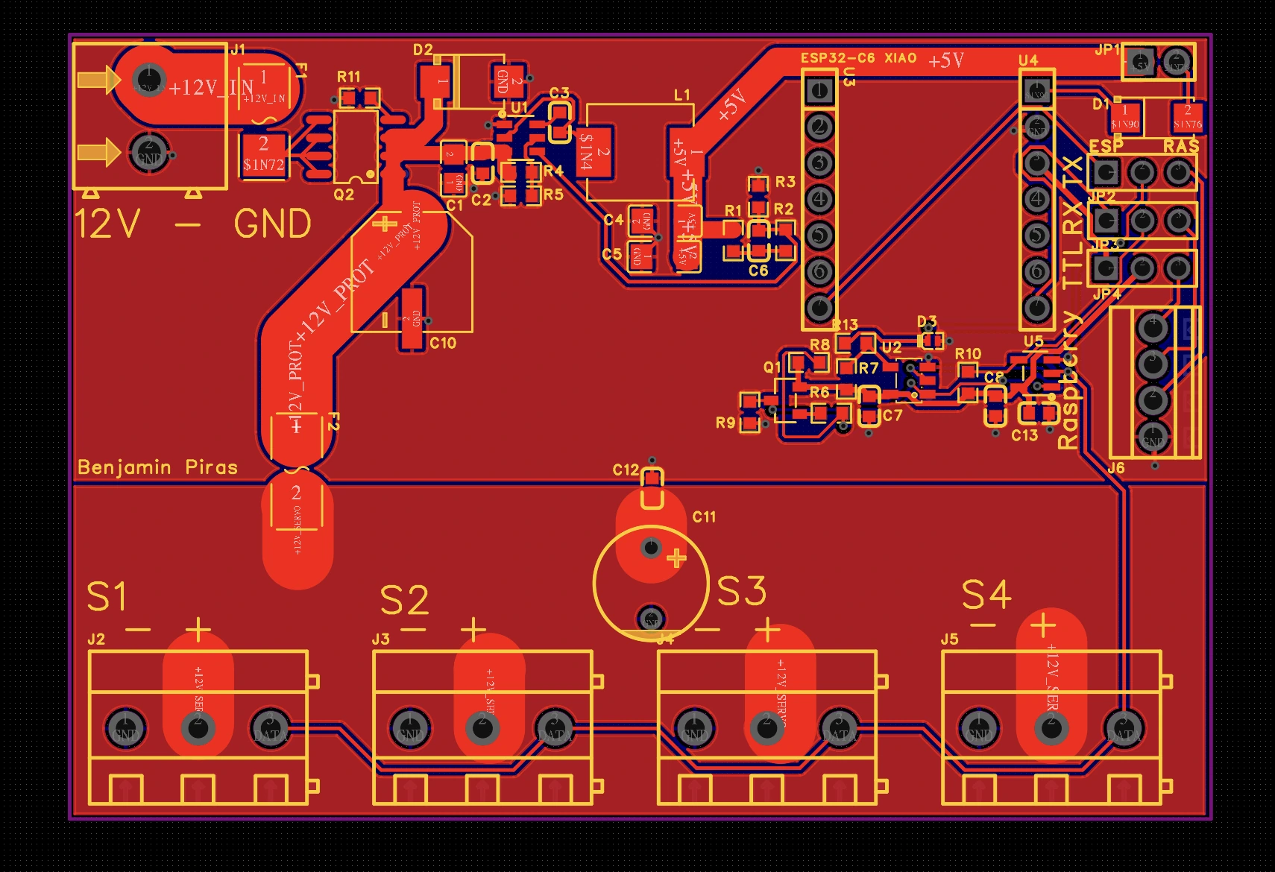The height and width of the screenshot is (872, 1275).
Task: Select the D2 diode designator label
Action: tap(423, 50)
